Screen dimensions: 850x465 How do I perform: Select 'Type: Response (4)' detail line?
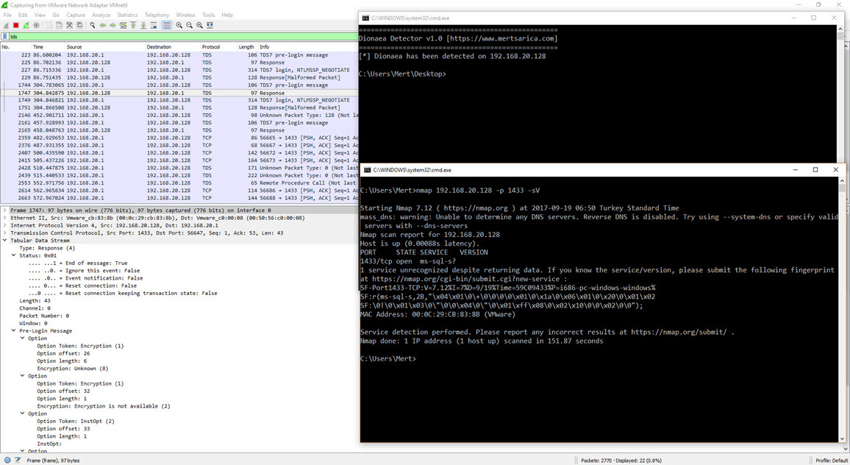(47, 248)
